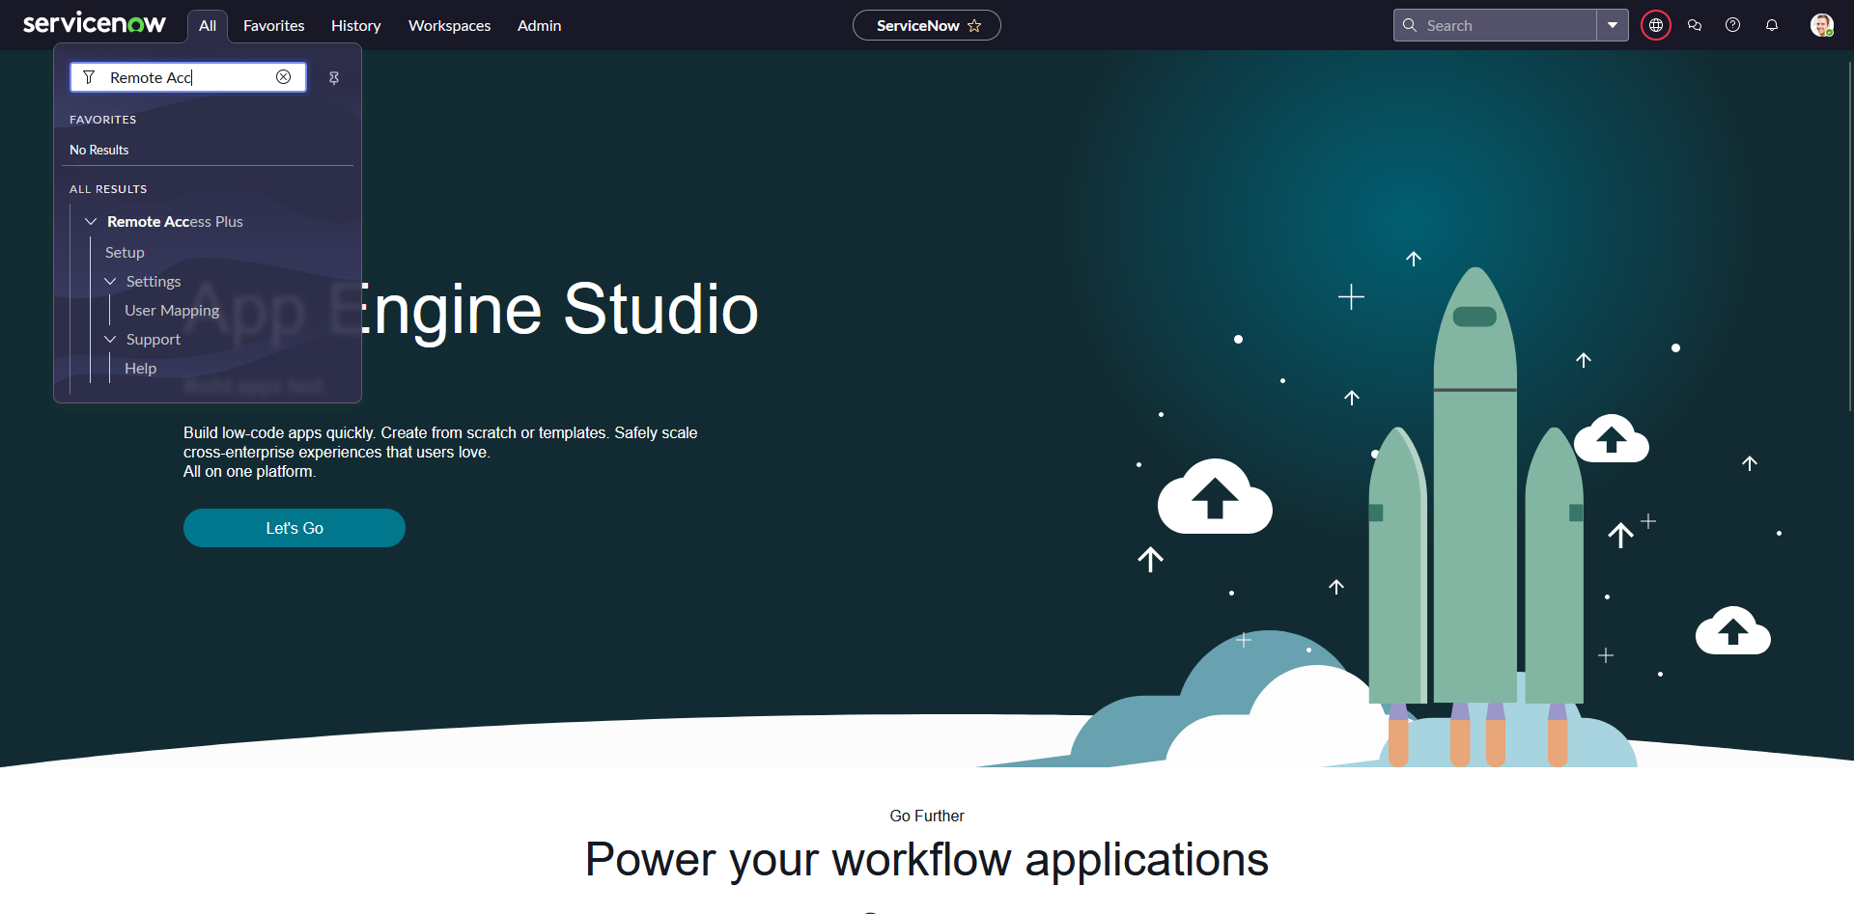Pin the All menu panel
Image resolution: width=1854 pixels, height=914 pixels.
tap(334, 78)
